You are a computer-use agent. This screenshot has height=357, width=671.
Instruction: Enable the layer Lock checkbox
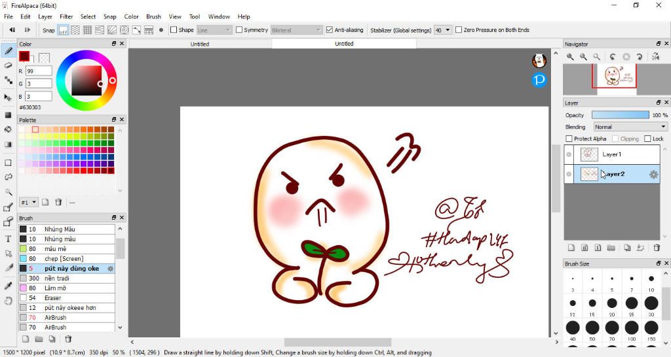pyautogui.click(x=647, y=139)
